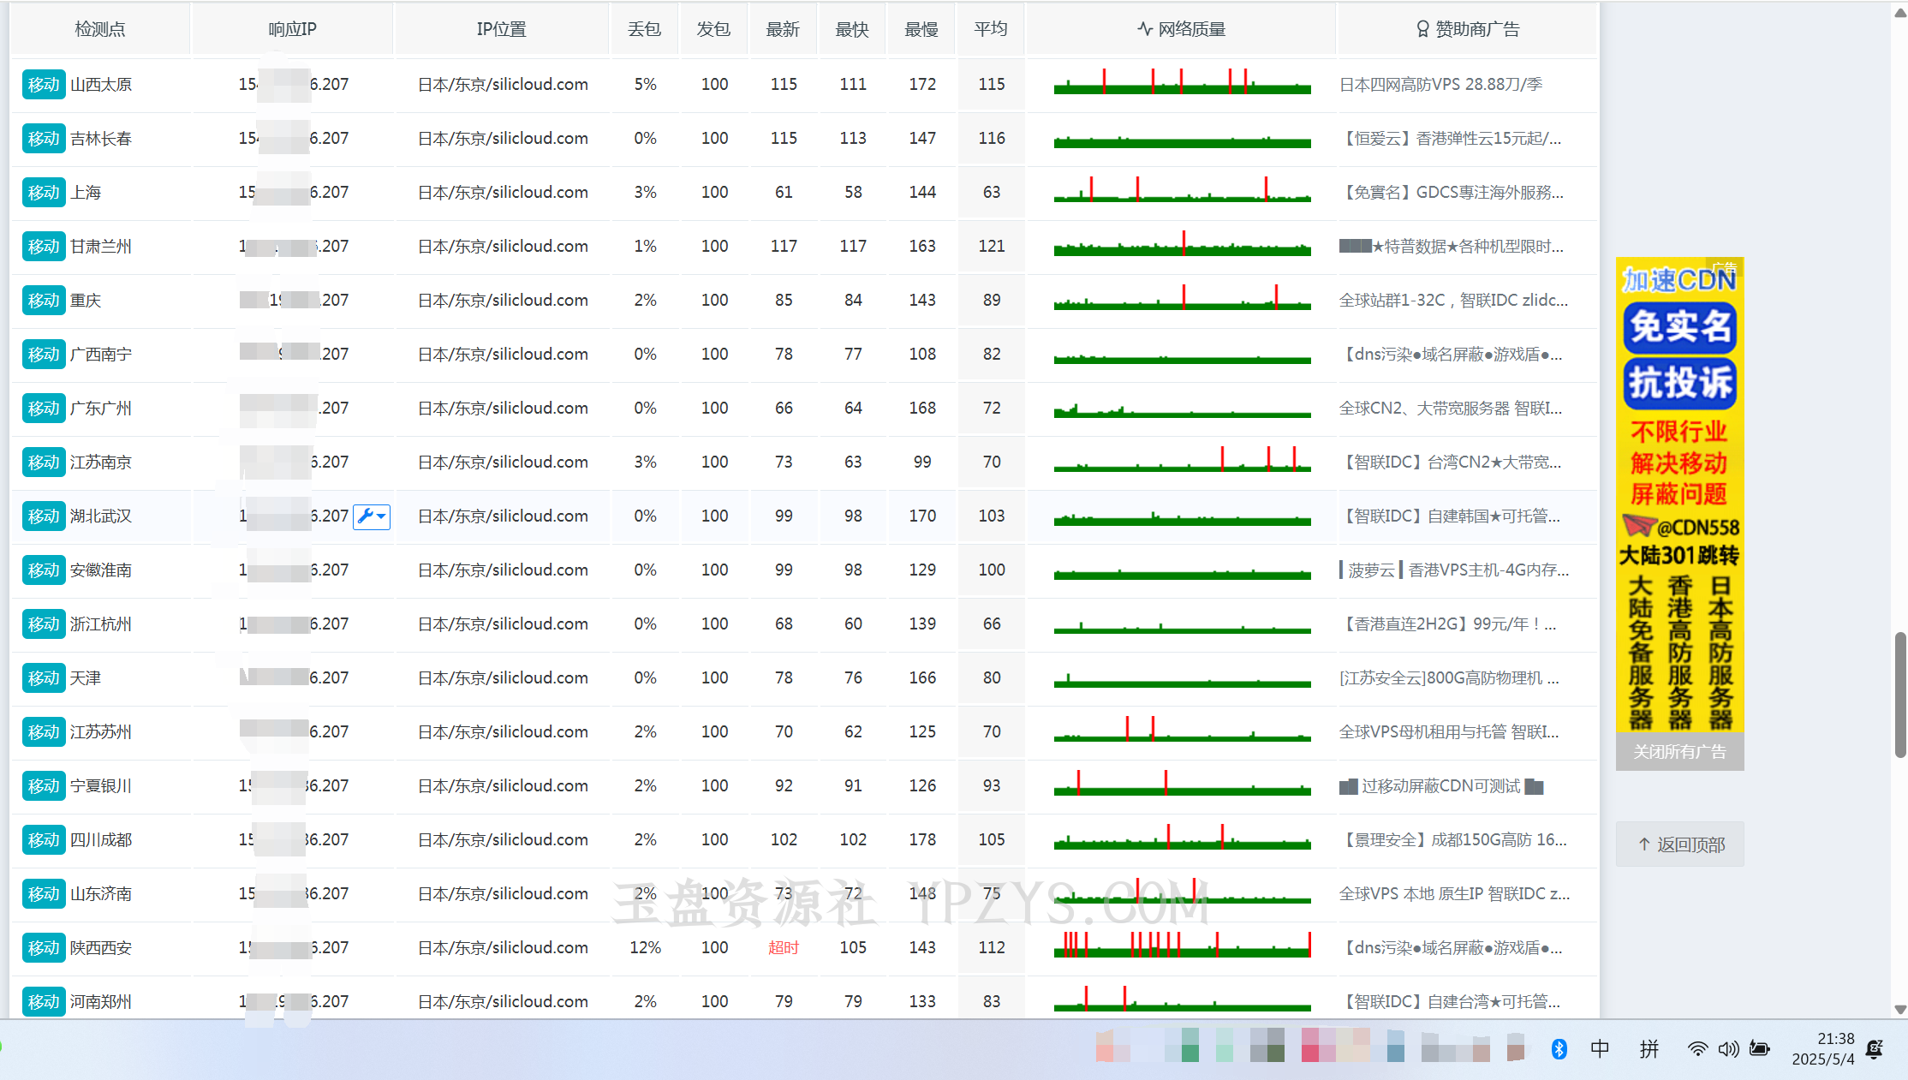Click the 移动 badge for 广东广州

point(44,409)
